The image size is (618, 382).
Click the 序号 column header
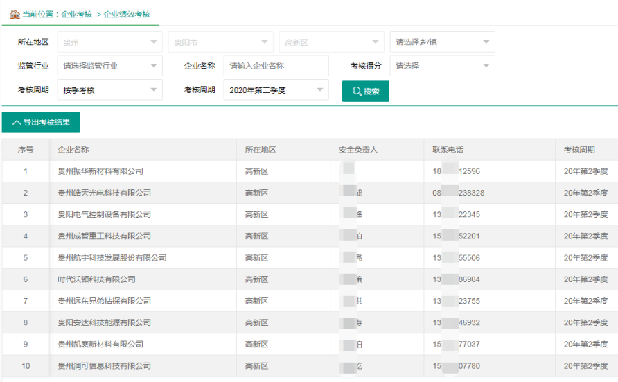point(26,150)
